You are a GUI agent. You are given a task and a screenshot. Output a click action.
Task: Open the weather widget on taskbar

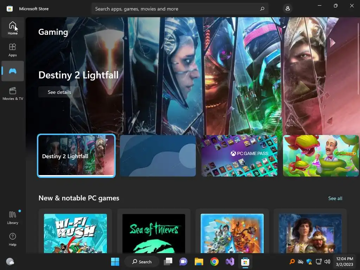pos(10,262)
